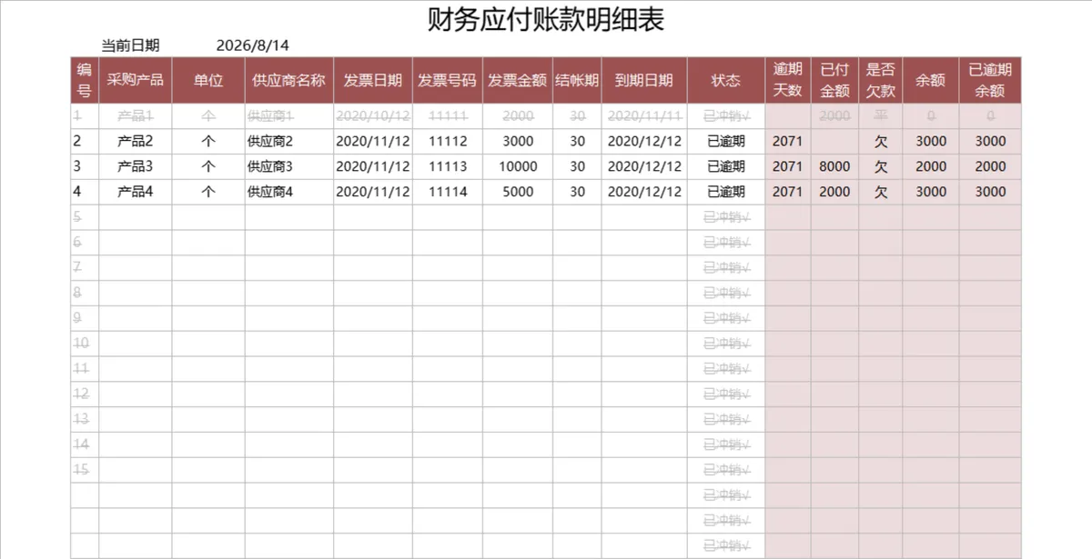Click row number 9 cell
The width and height of the screenshot is (1092, 559).
[x=84, y=318]
